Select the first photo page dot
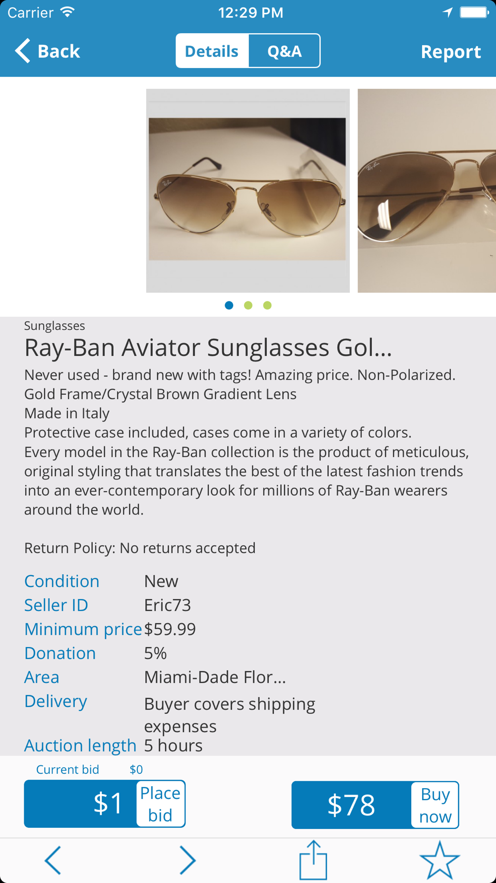The image size is (496, 883). coord(229,305)
